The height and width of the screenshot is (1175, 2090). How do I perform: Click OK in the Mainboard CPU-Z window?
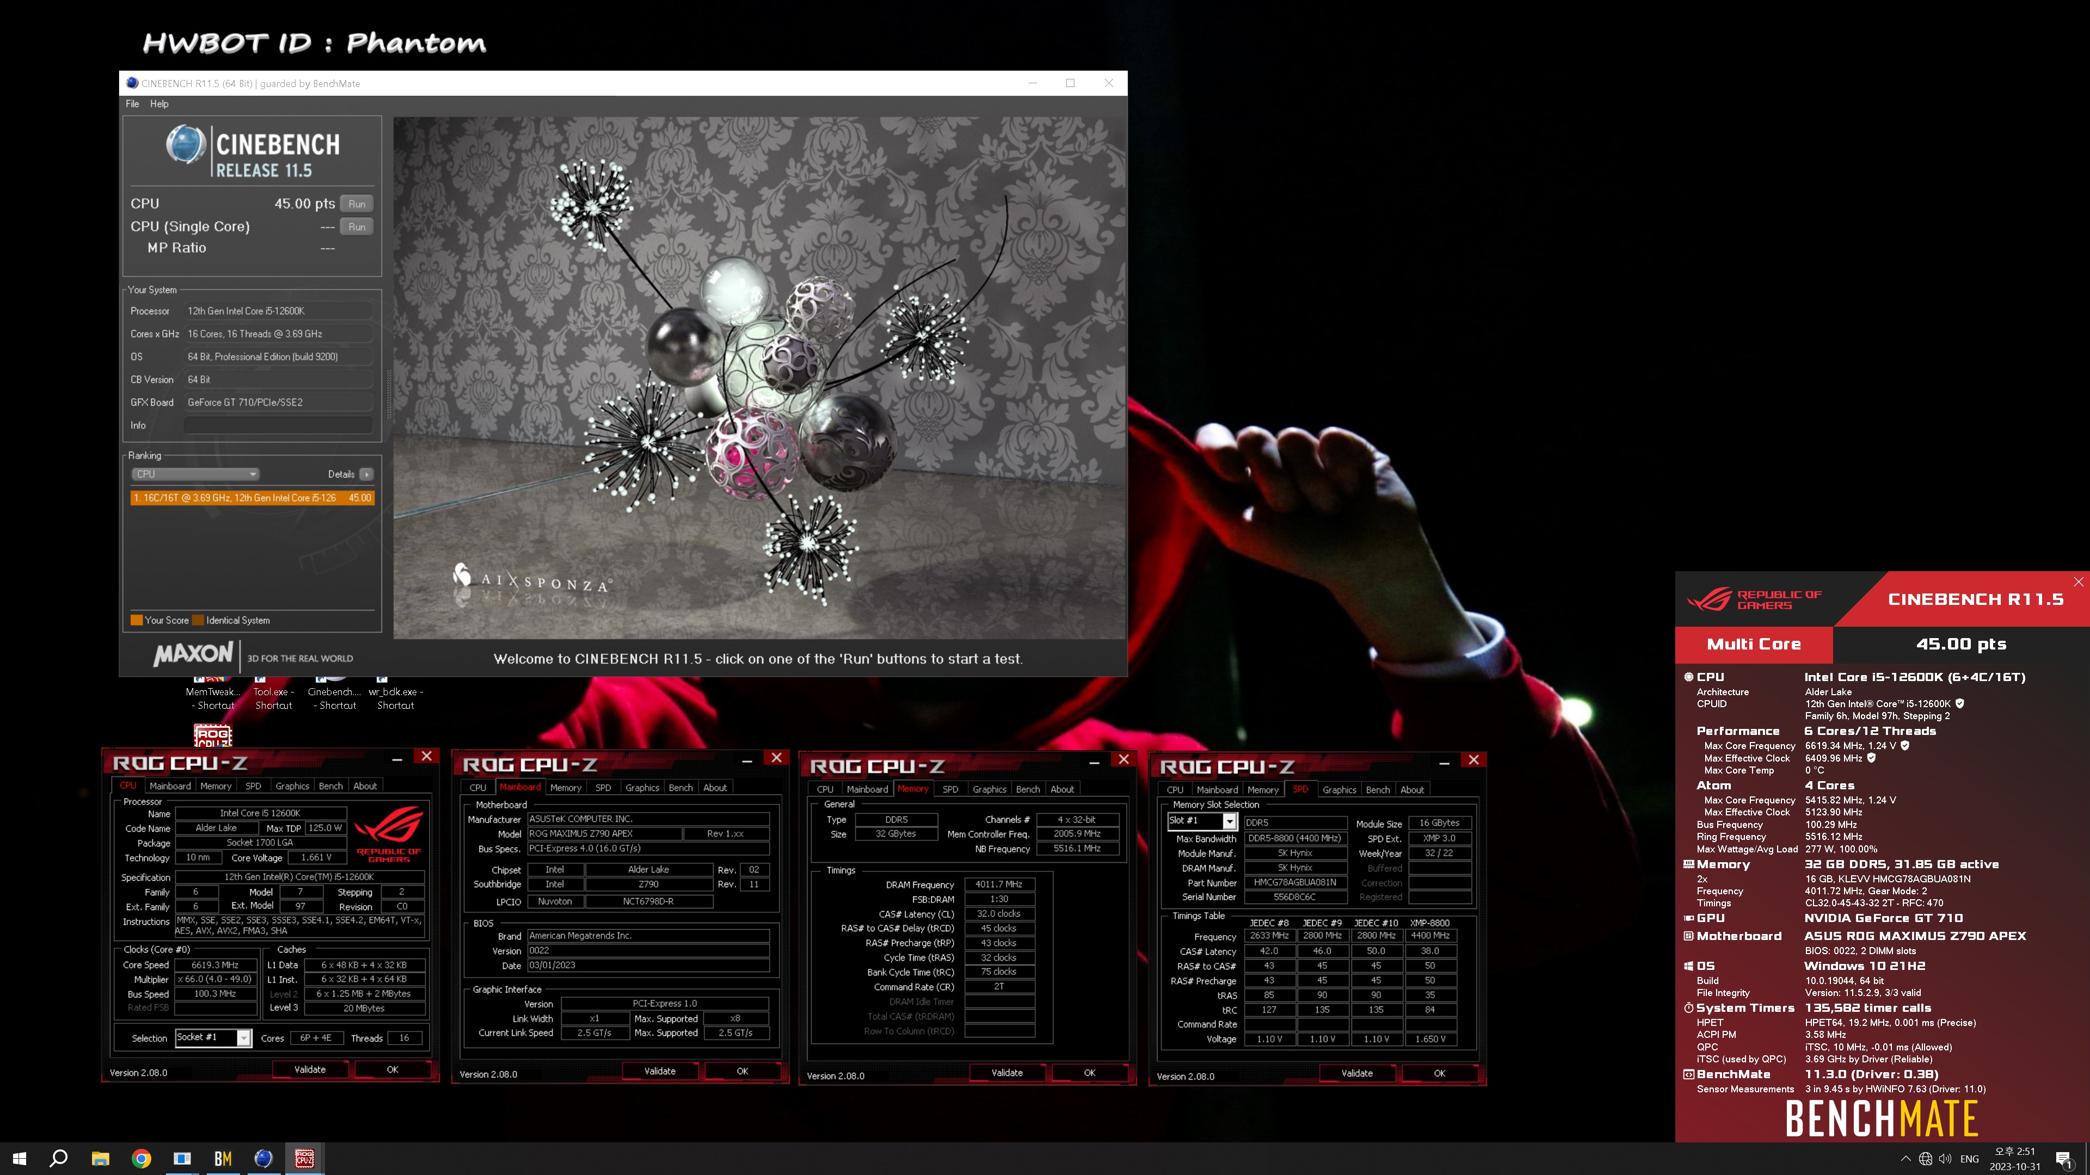coord(742,1071)
